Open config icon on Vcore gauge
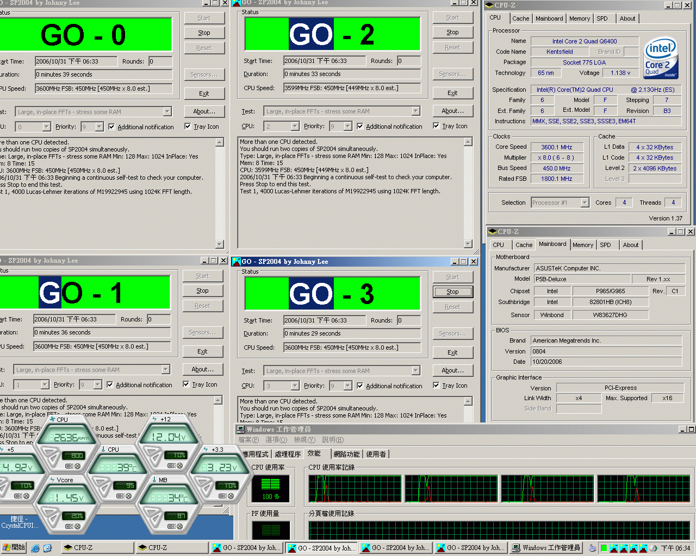Image resolution: width=696 pixels, height=556 pixels. [x=70, y=526]
